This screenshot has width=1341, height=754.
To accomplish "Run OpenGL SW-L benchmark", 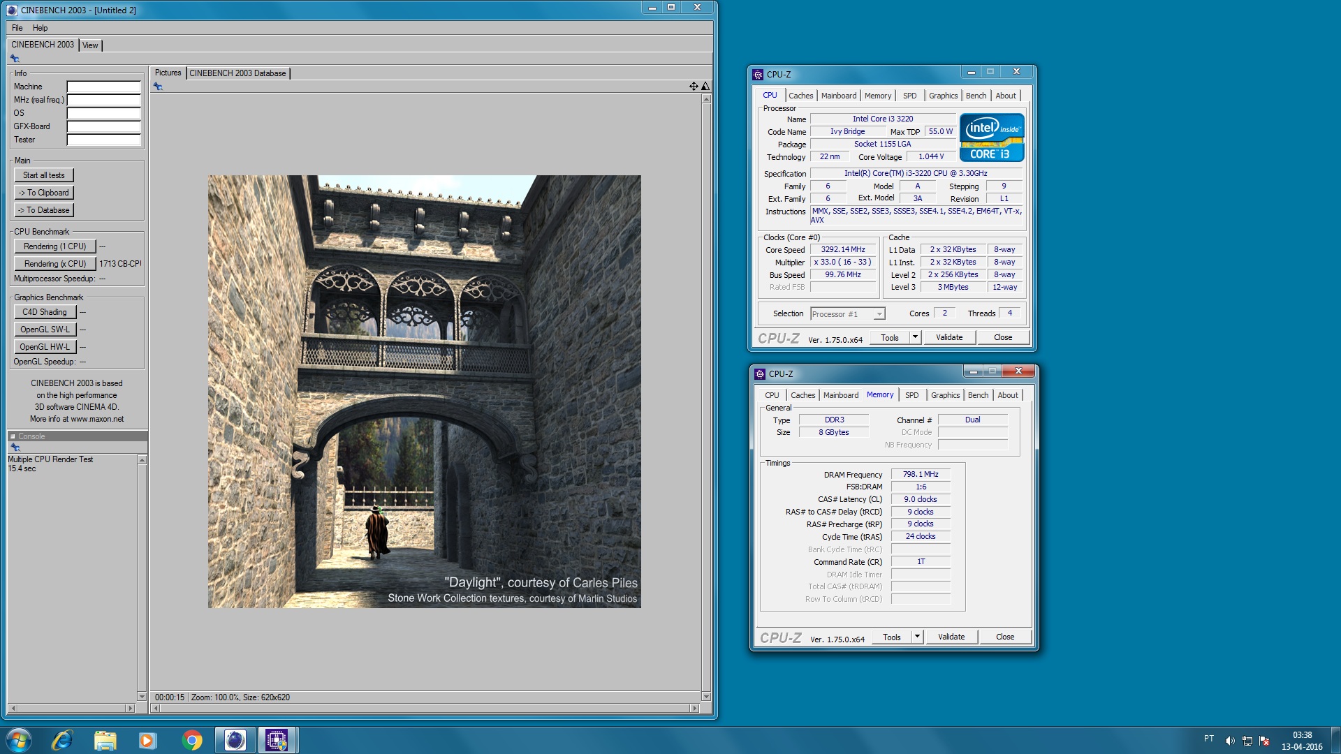I will point(45,330).
